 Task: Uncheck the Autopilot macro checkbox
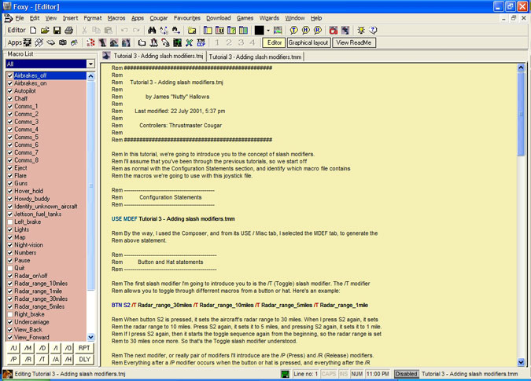point(10,91)
